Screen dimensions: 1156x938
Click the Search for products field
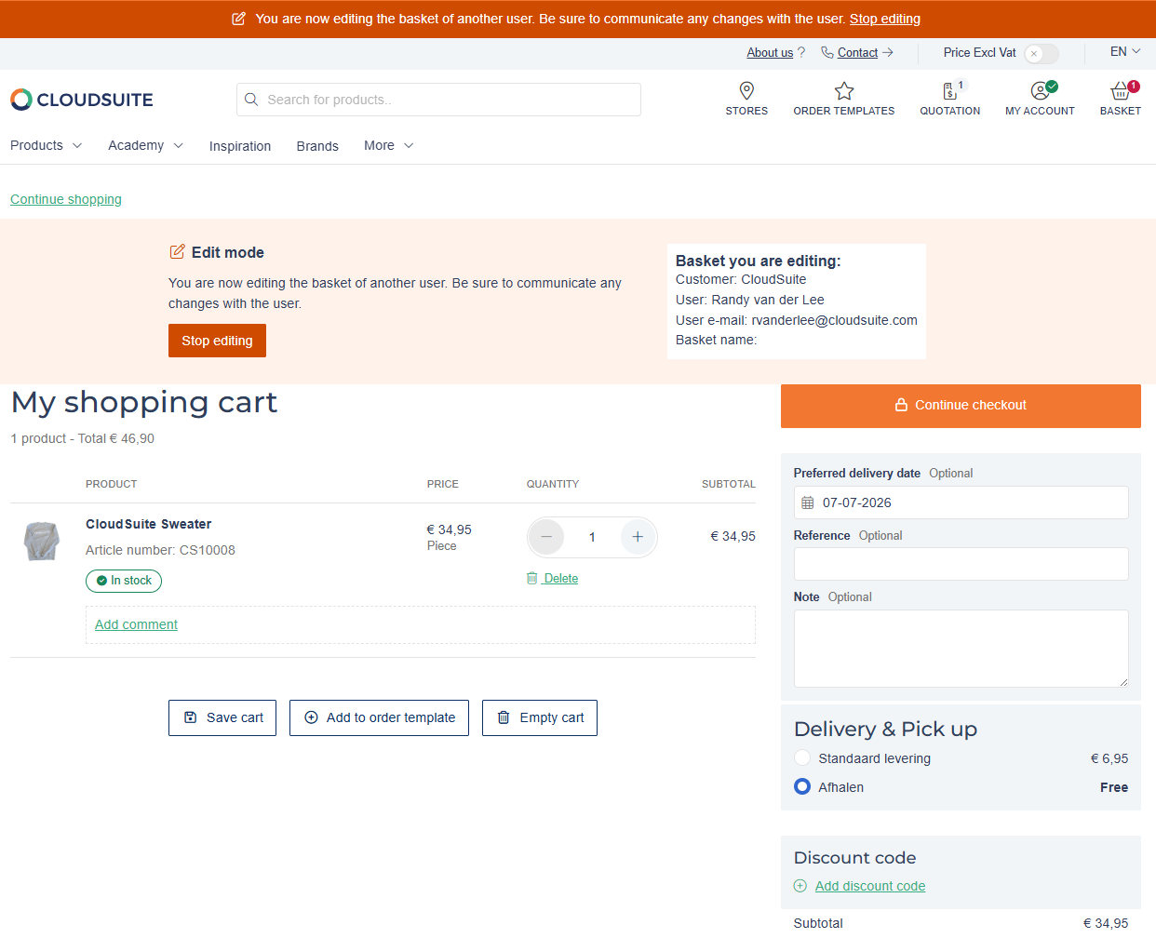438,100
